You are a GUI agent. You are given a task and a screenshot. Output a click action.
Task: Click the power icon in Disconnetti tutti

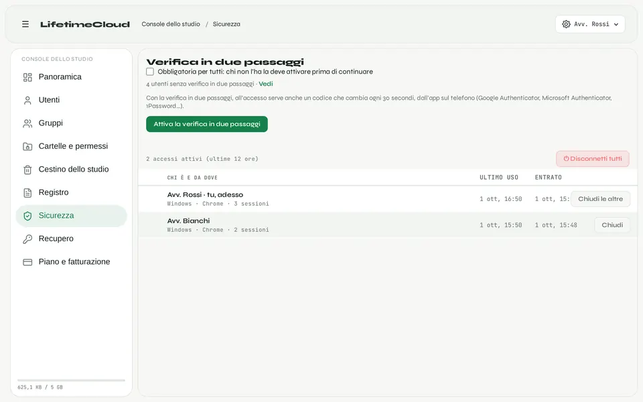coord(566,159)
